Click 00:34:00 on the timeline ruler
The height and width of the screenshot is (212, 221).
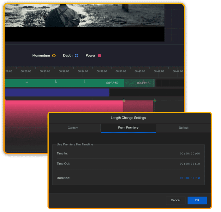[83, 71]
